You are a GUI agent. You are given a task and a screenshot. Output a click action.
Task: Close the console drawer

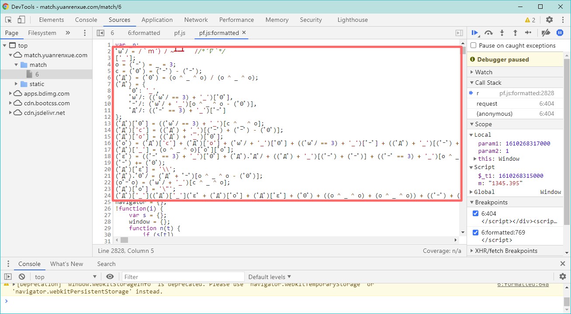(563, 264)
